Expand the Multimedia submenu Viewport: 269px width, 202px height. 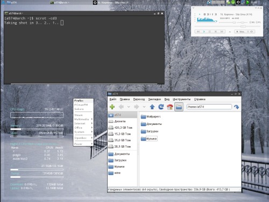click(x=83, y=119)
